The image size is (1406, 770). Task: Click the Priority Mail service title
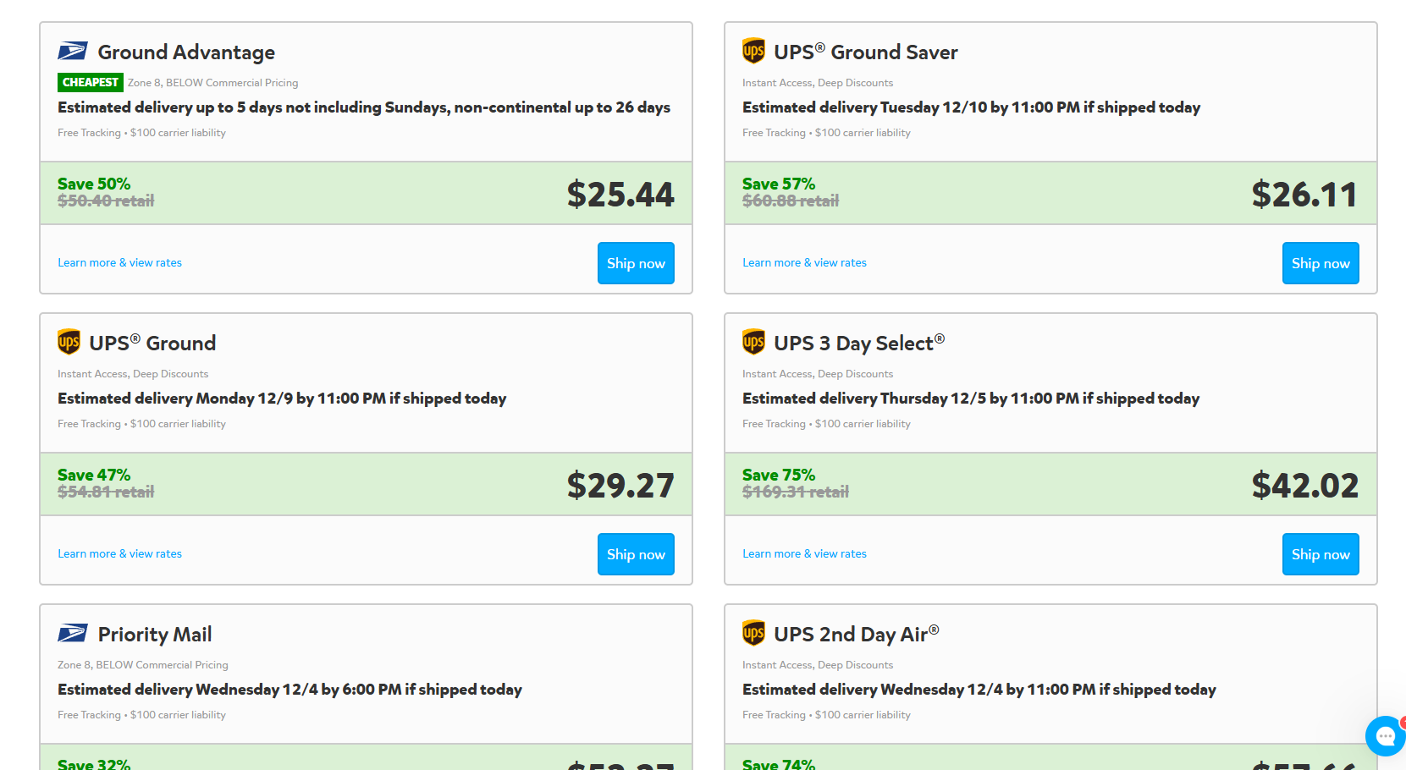pos(155,635)
